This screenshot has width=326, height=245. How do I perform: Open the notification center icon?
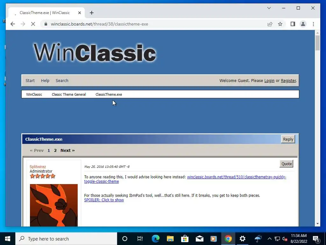pos(316,239)
